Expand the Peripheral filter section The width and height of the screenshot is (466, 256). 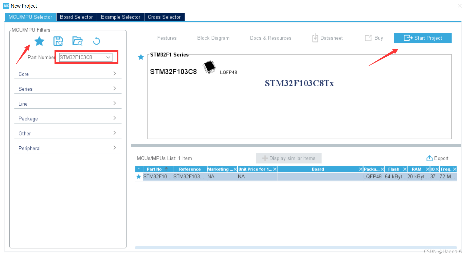tap(68, 148)
